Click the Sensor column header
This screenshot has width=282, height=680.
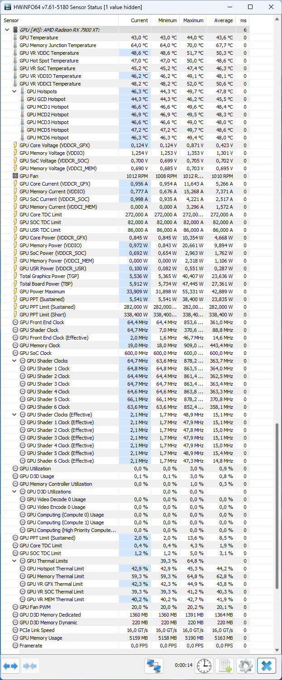59,20
